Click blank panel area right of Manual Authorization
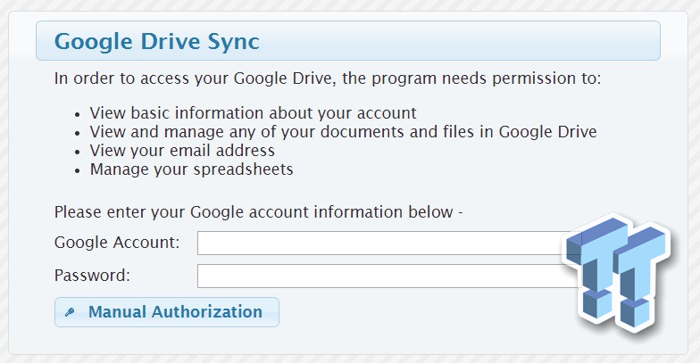Viewport: 700px width, 363px height. (x=411, y=312)
